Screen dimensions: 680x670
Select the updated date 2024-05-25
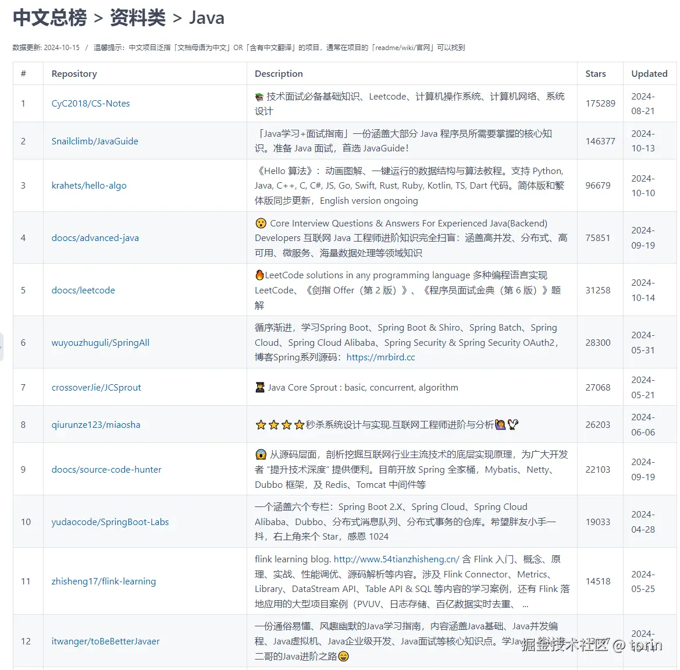[x=643, y=581]
